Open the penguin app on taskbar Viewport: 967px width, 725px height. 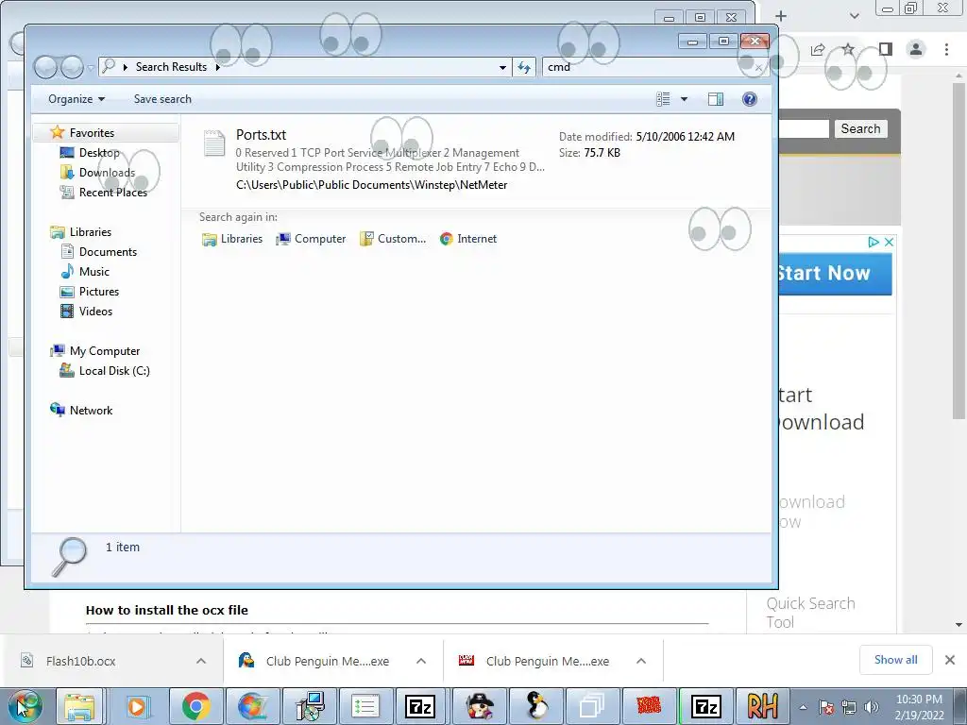coord(537,706)
